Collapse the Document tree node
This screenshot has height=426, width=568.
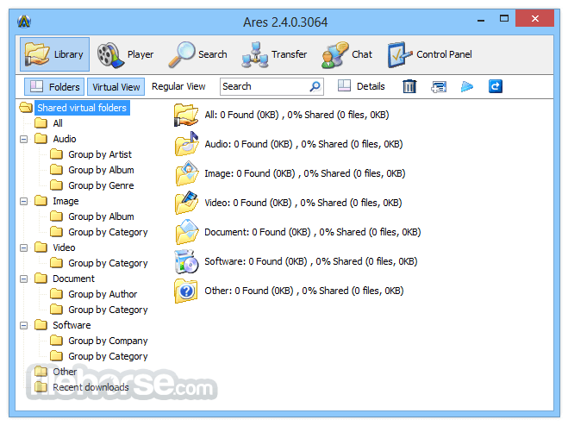click(24, 279)
